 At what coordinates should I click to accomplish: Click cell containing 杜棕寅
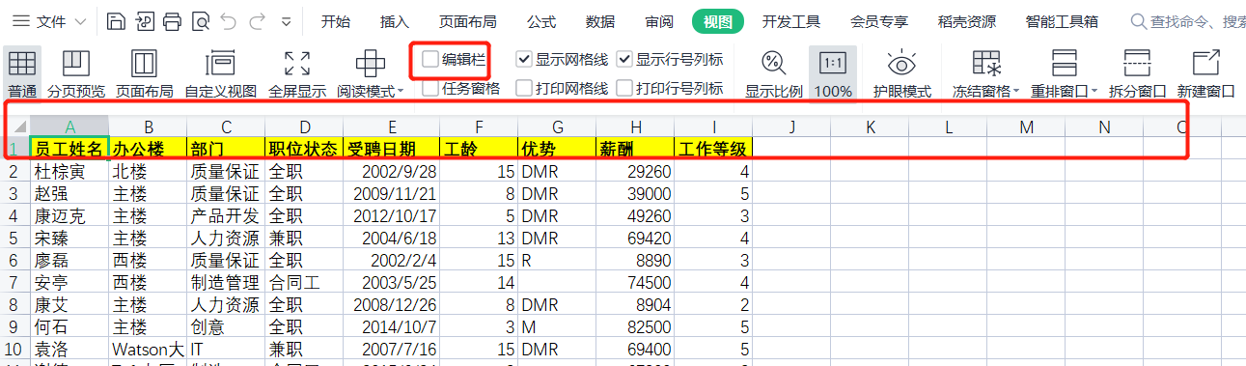[x=69, y=171]
